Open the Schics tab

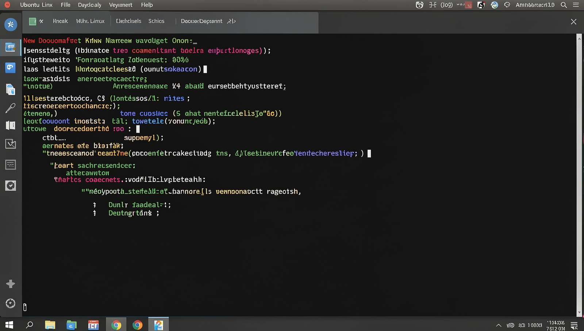coord(156,21)
